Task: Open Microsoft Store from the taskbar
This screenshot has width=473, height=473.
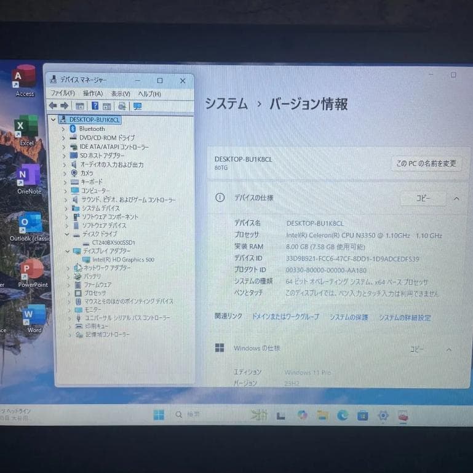Action: pos(363,416)
